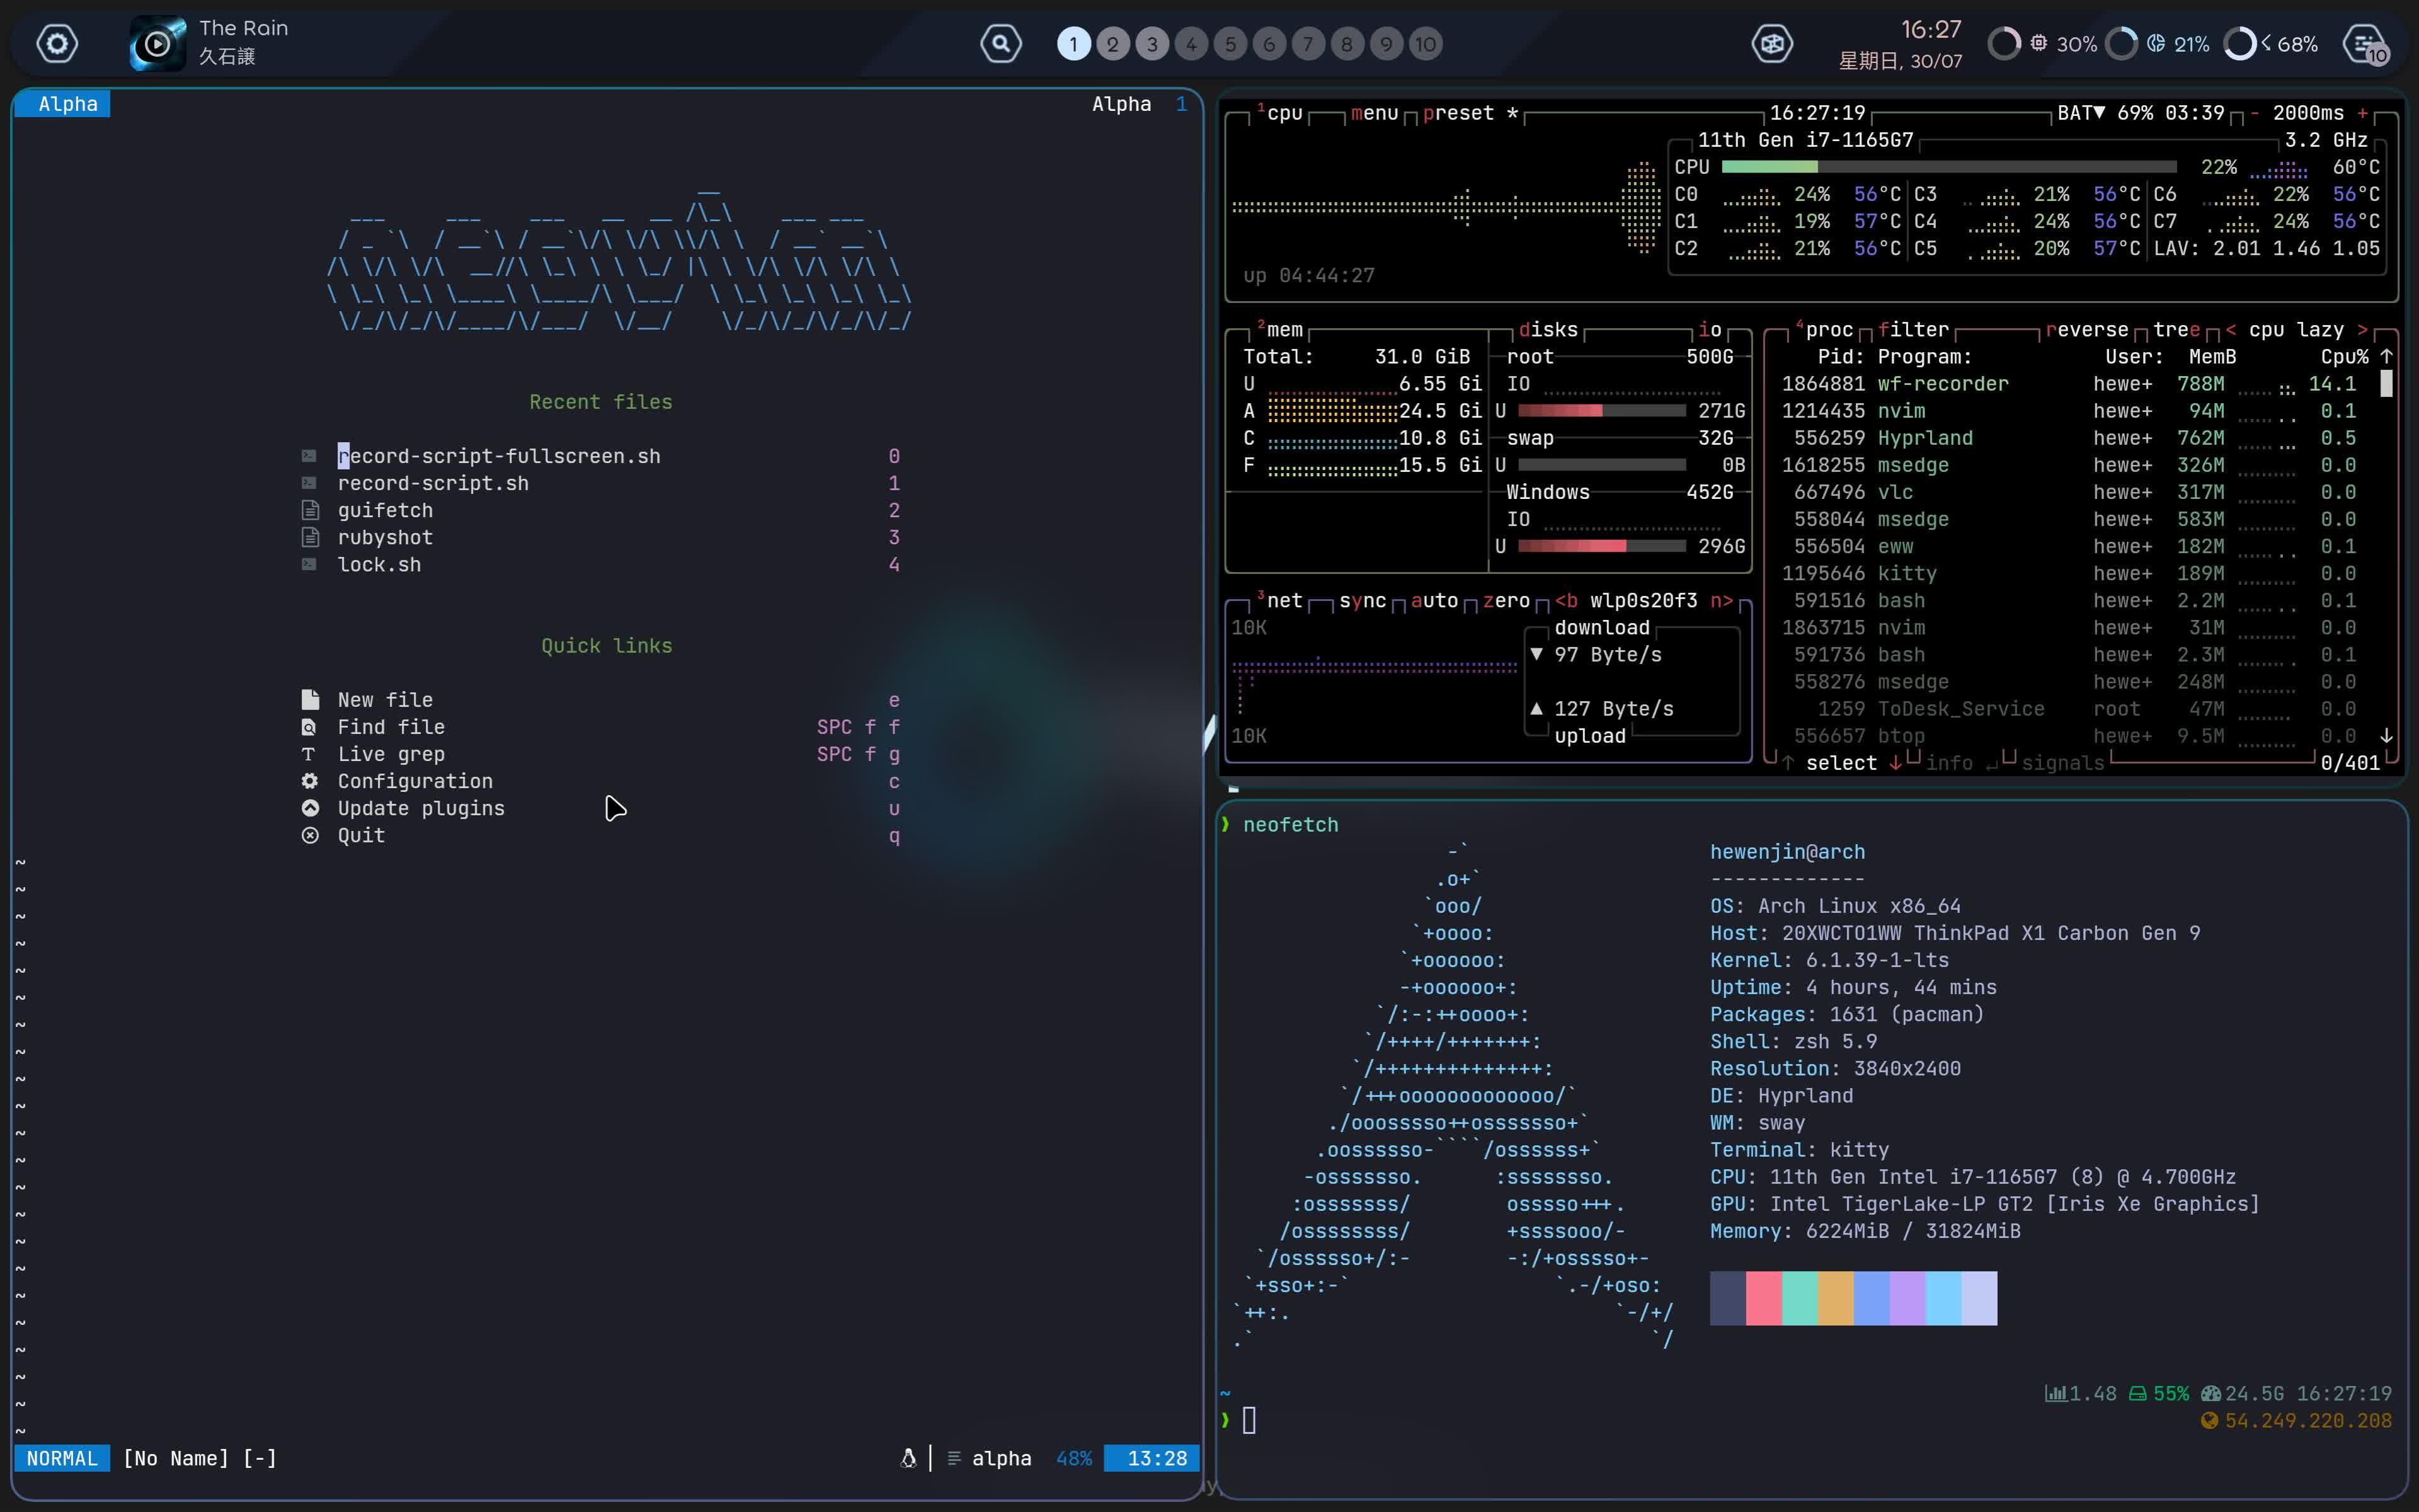
Task: Select the wf-recorder process row in btop
Action: 1942,384
